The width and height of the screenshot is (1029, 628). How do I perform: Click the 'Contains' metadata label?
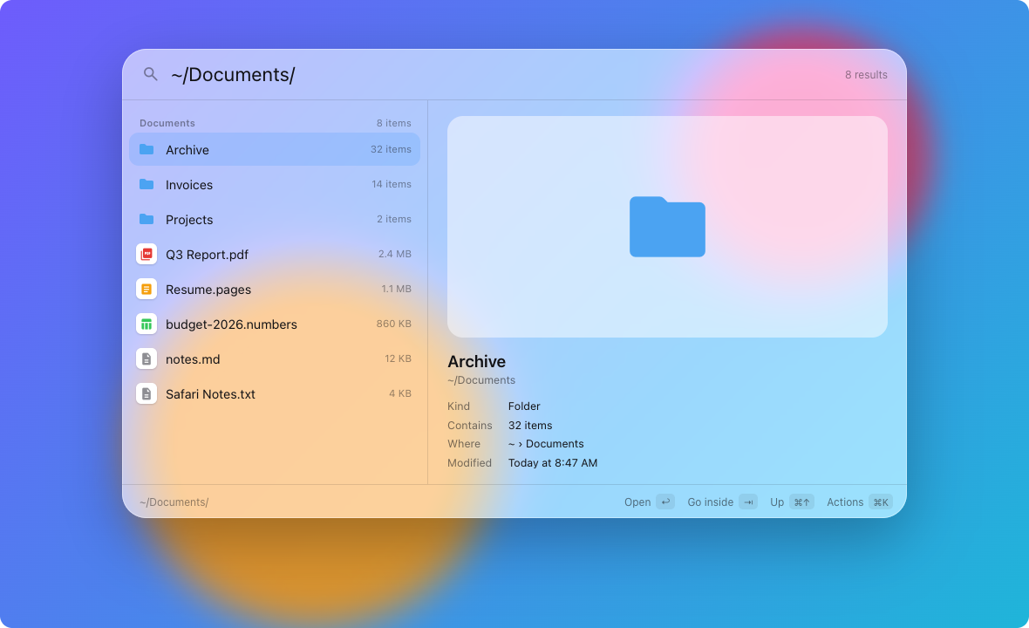click(x=469, y=426)
